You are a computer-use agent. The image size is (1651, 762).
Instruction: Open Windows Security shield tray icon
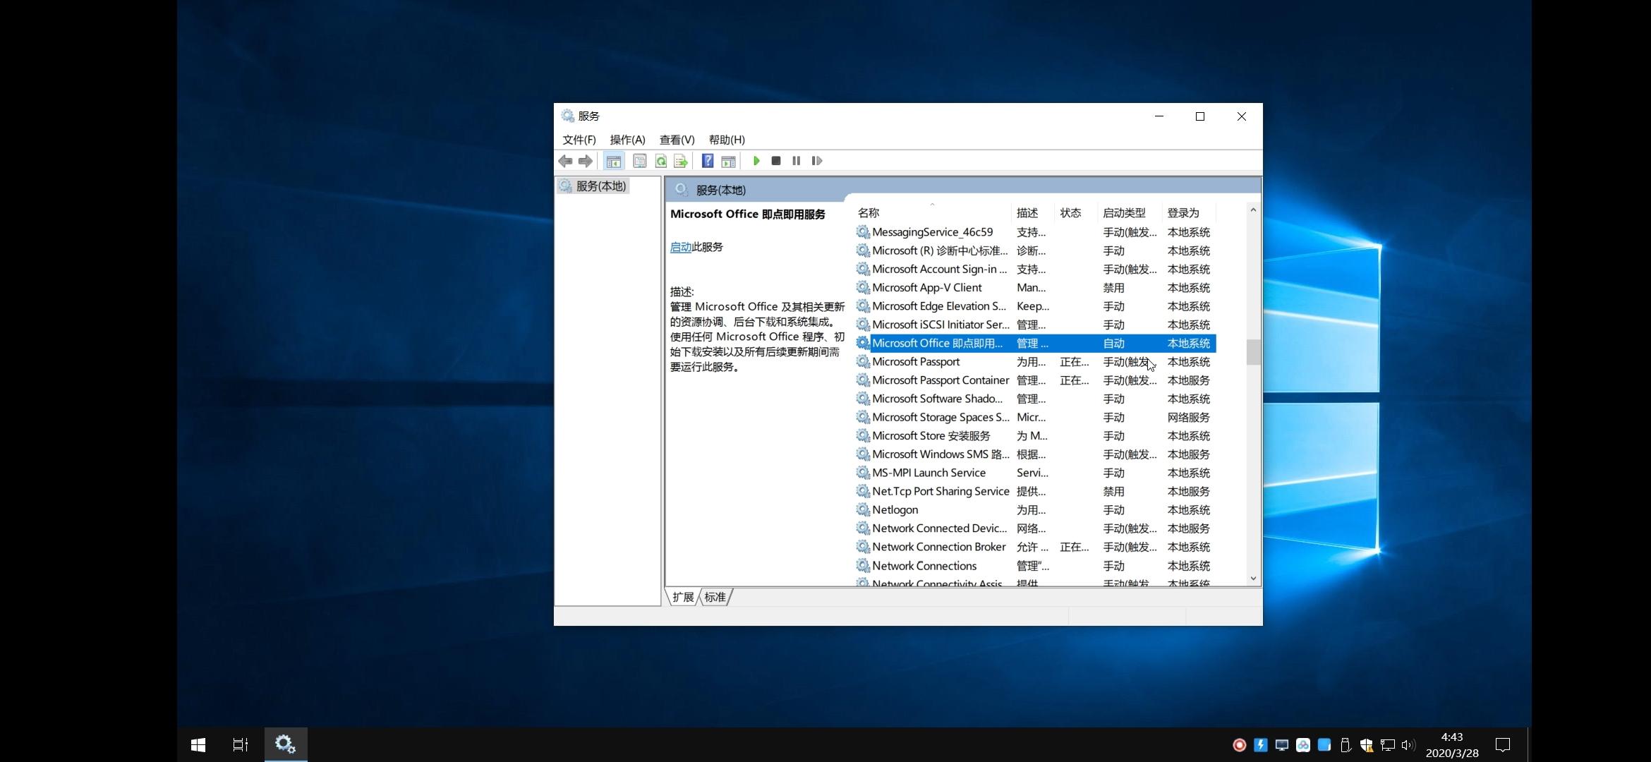coord(1367,745)
